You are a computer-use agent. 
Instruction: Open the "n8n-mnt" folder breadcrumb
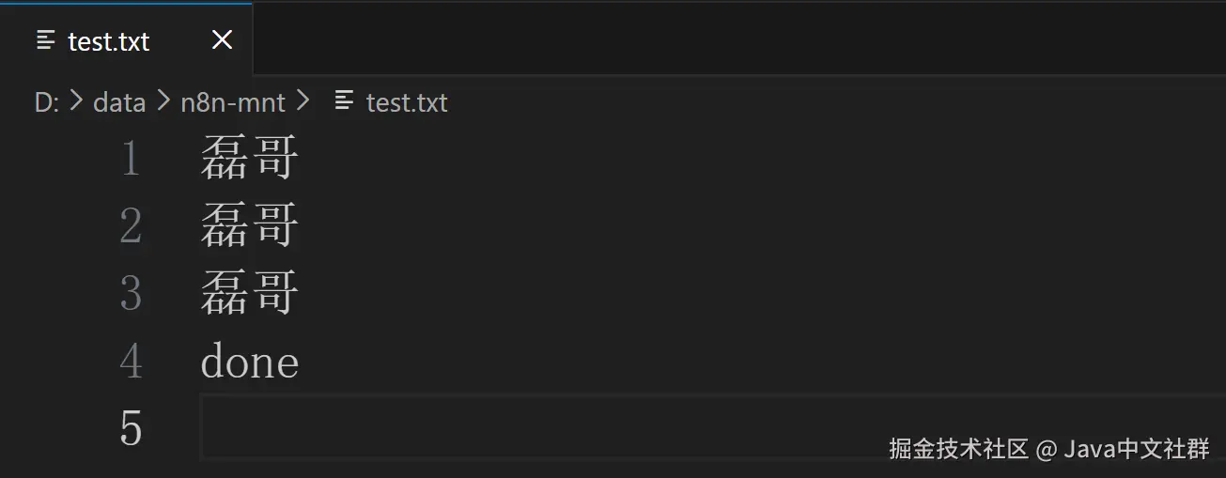pos(233,101)
